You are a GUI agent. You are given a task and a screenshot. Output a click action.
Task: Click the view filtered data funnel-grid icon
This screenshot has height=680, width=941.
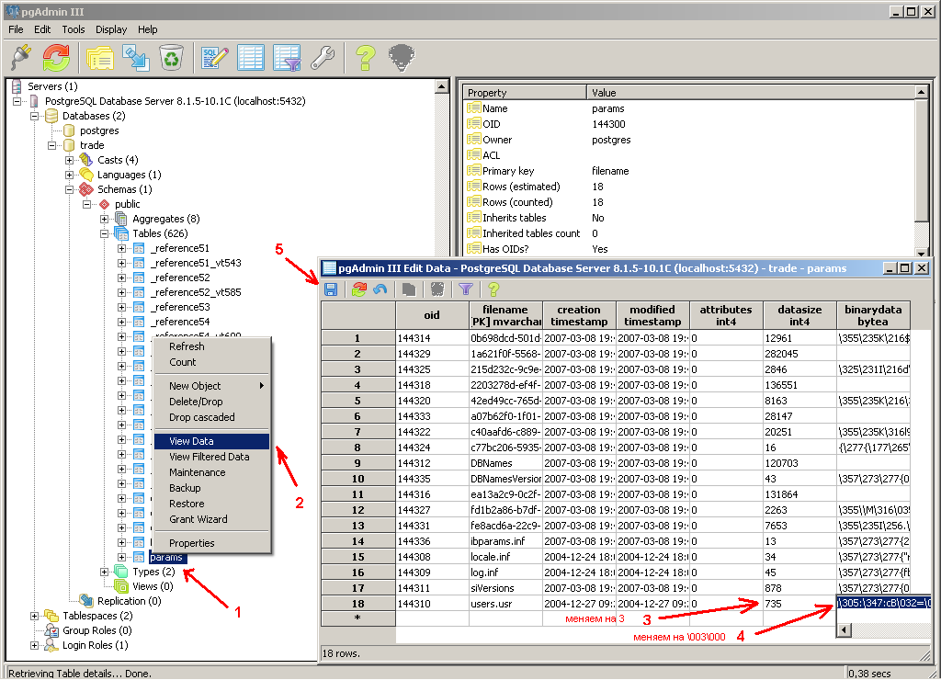point(288,58)
